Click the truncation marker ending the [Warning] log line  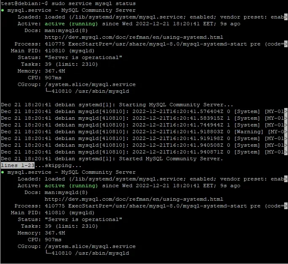286,132
